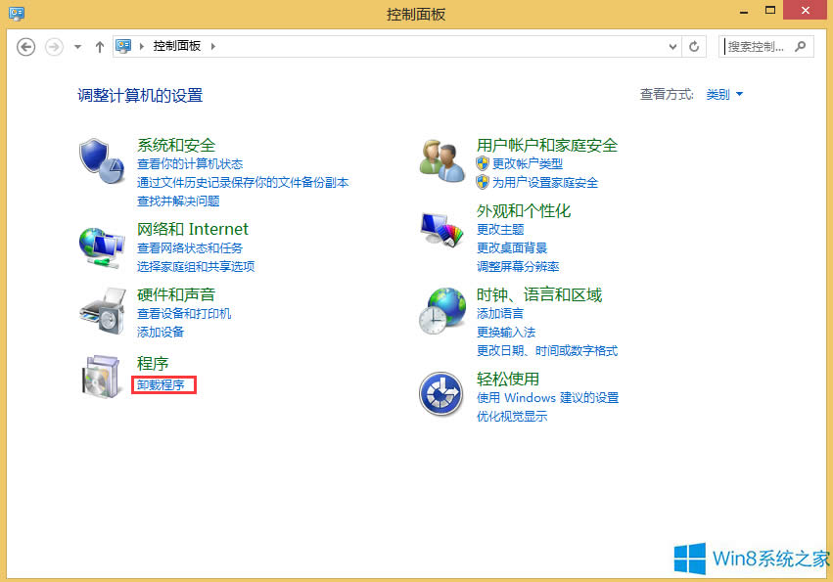Image resolution: width=833 pixels, height=582 pixels.
Task: Open 添加语言 under Clock and Language
Action: (501, 314)
